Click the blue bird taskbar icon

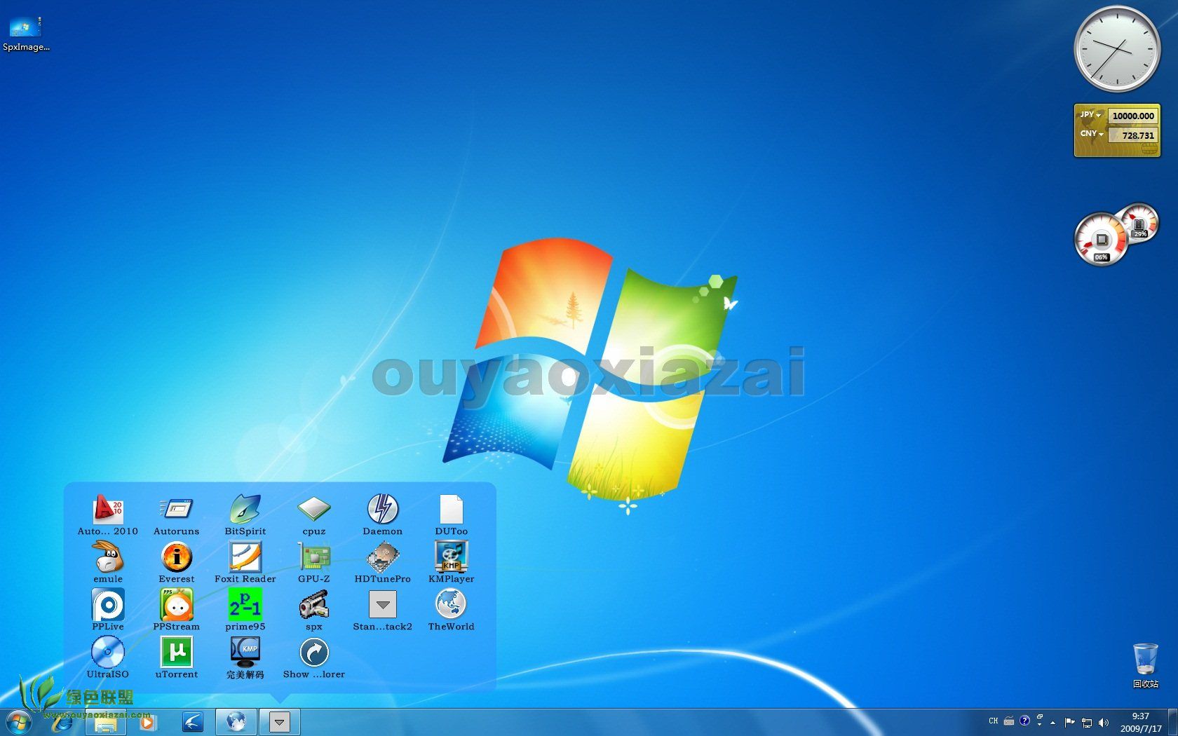[x=192, y=722]
